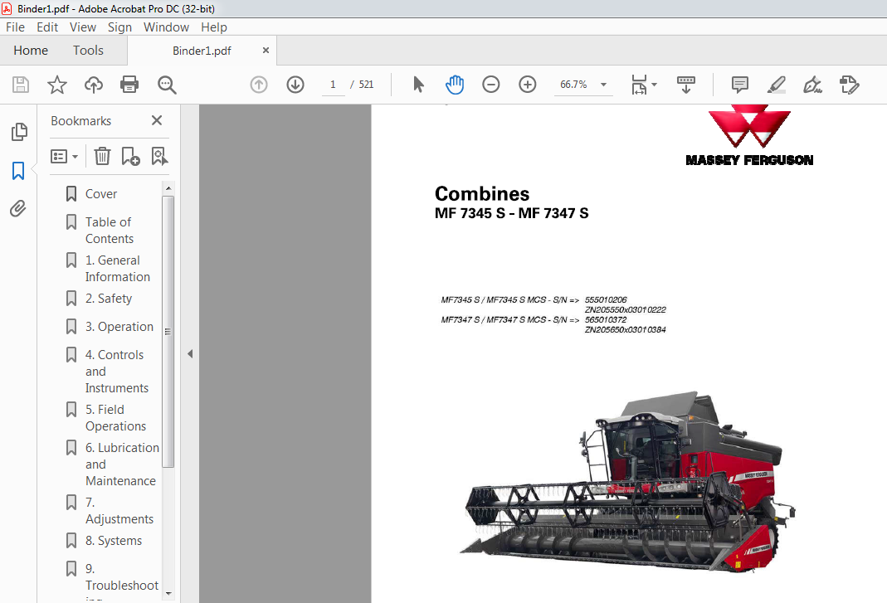Click the page number input field

tap(334, 85)
